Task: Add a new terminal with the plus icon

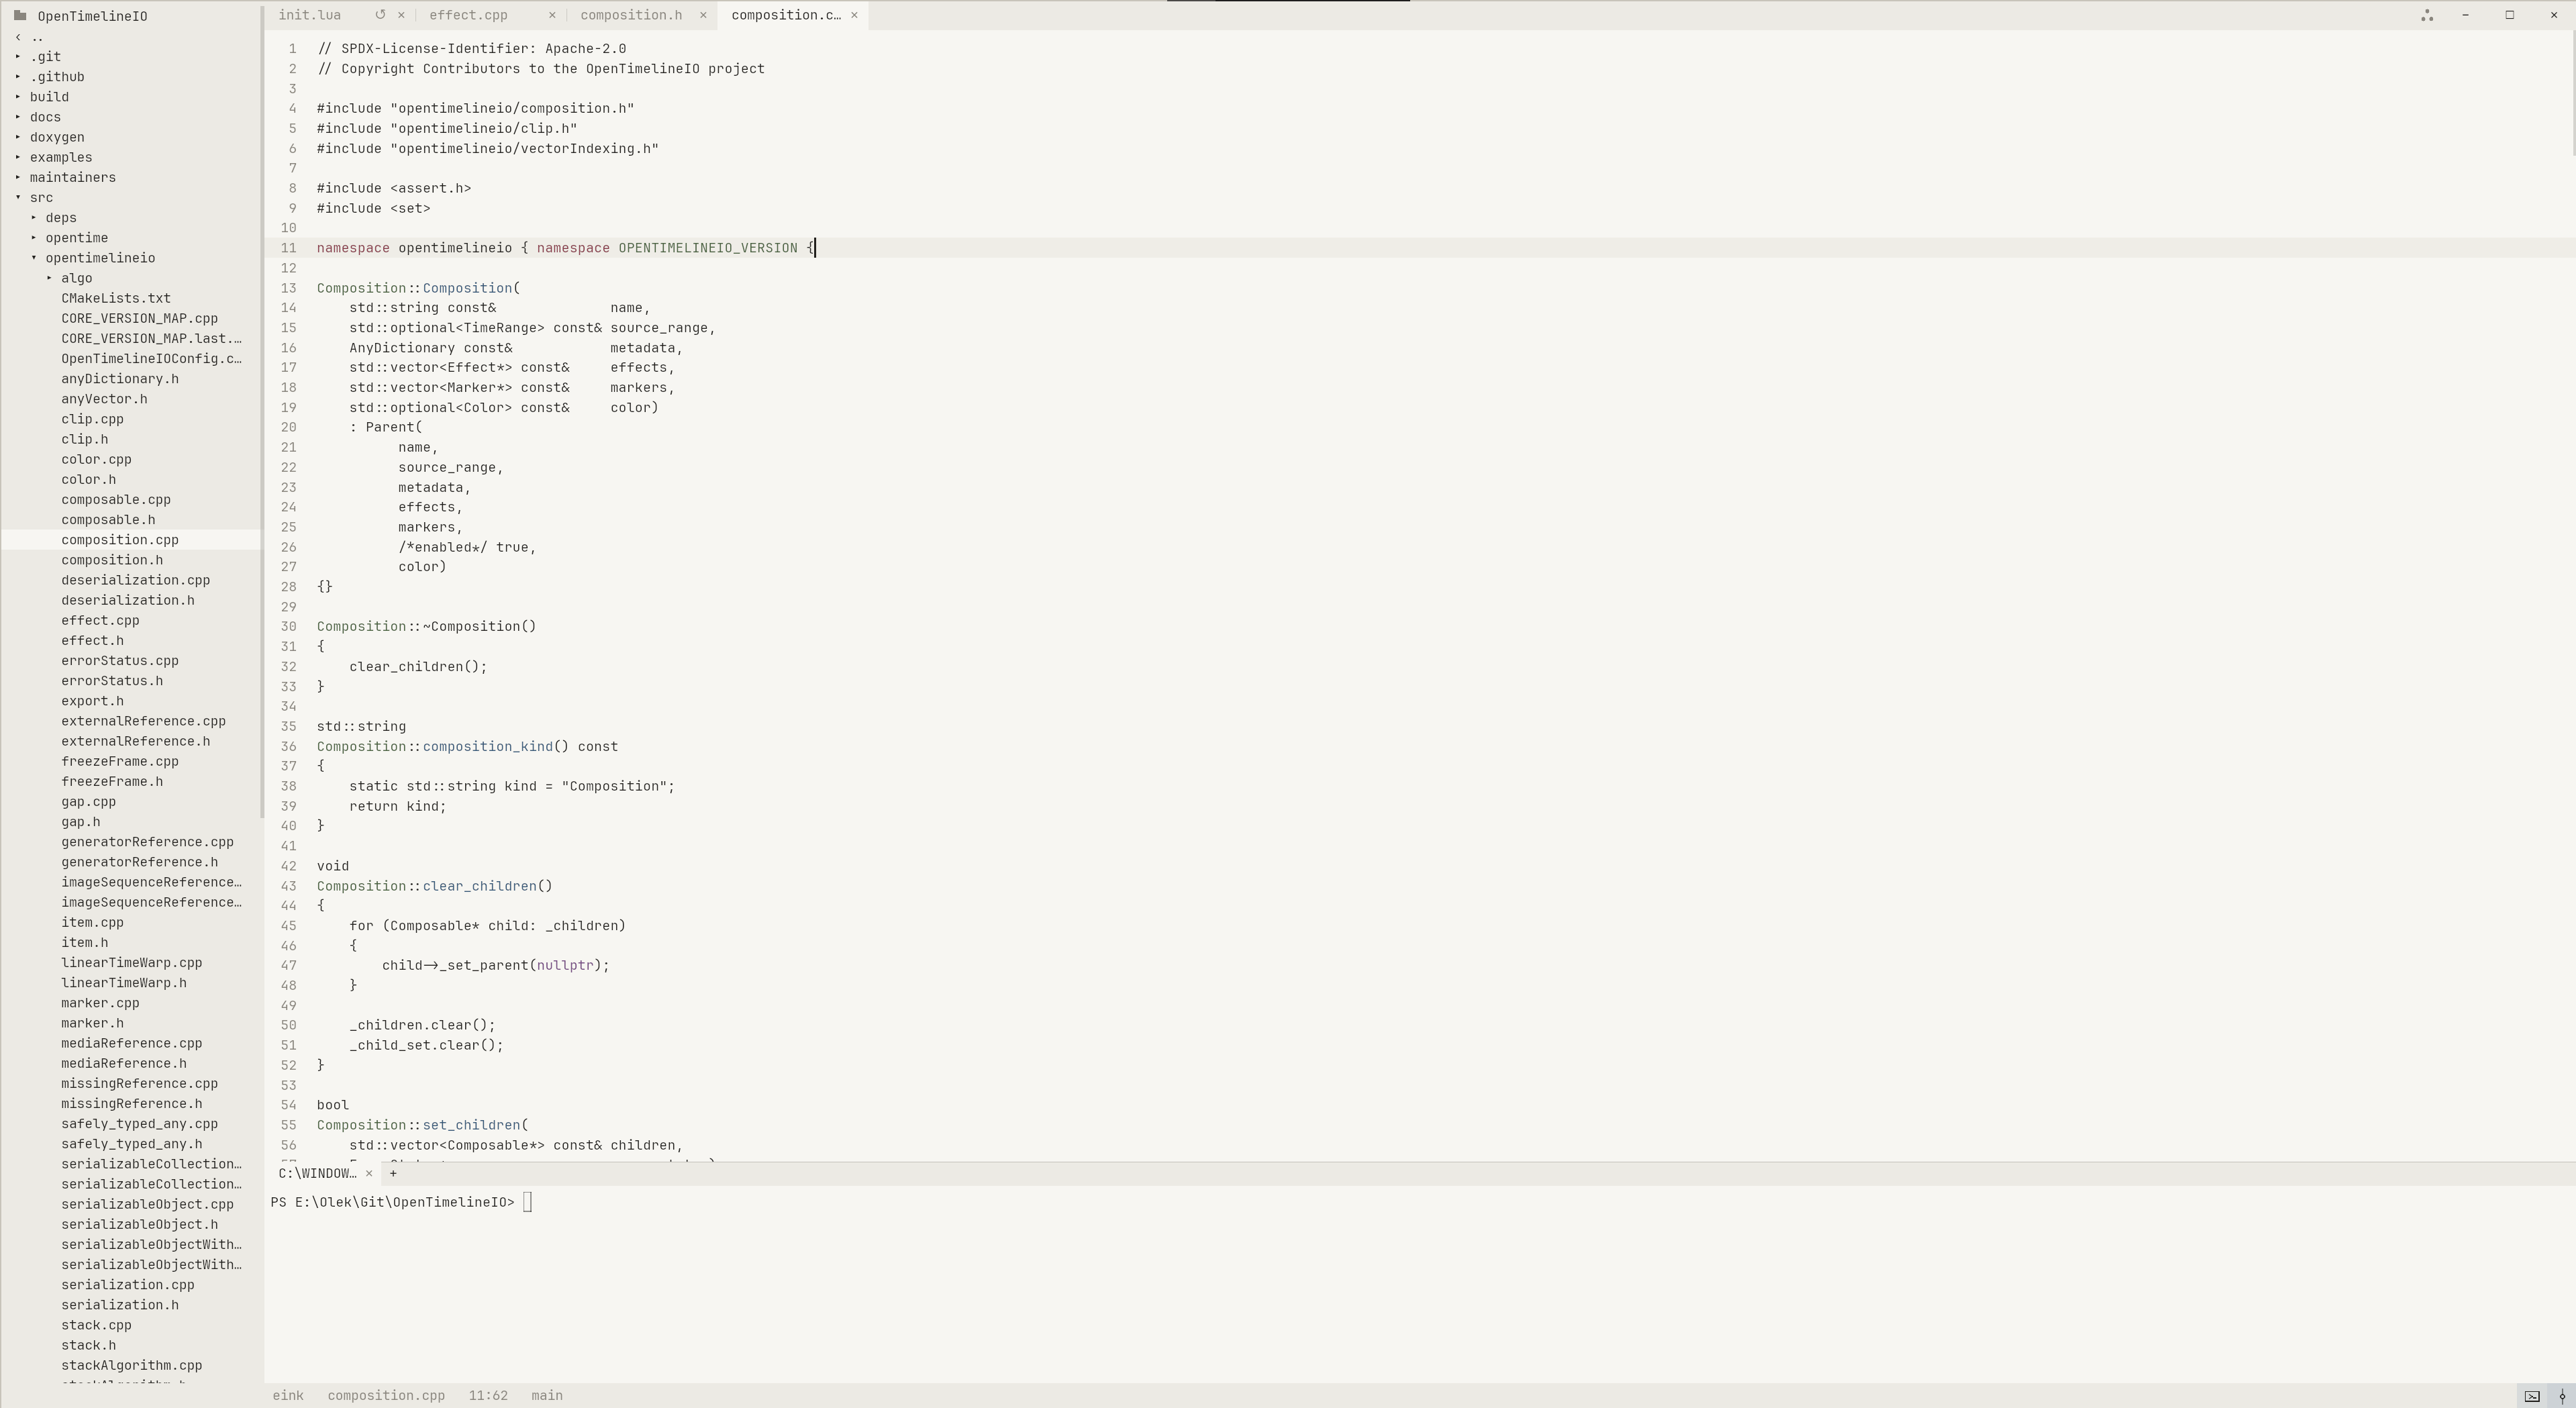Action: [393, 1173]
